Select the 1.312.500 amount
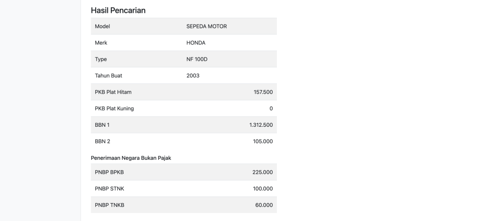Viewport: 483px width, 221px height. 261,125
